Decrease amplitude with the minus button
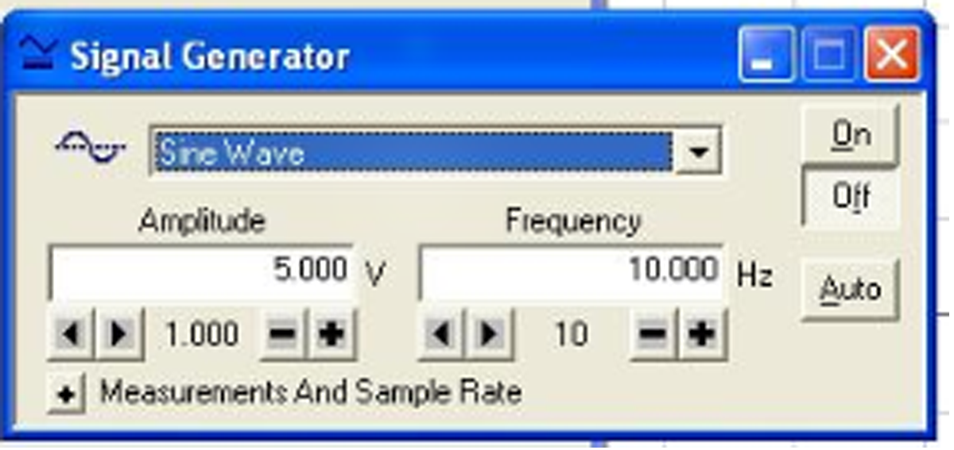Screen dimensions: 954x450 pos(283,335)
